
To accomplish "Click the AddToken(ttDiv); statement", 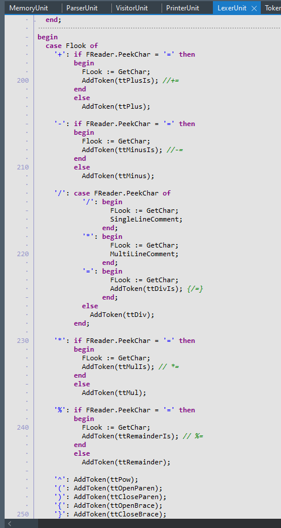I will point(122,315).
